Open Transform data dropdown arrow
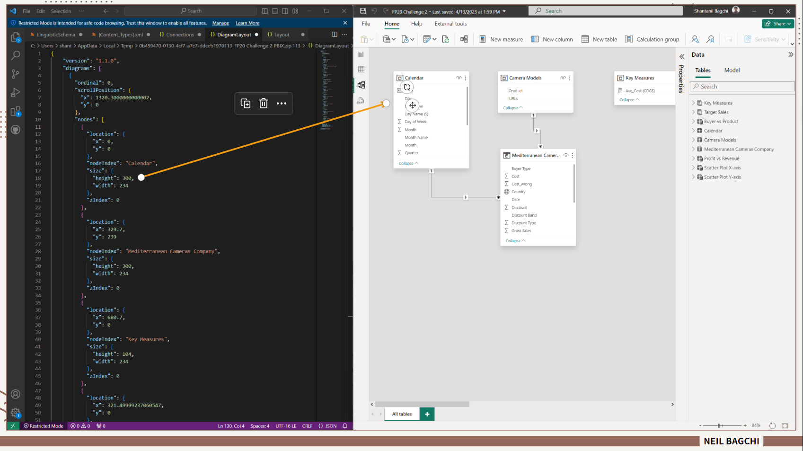The width and height of the screenshot is (803, 451). point(434,39)
